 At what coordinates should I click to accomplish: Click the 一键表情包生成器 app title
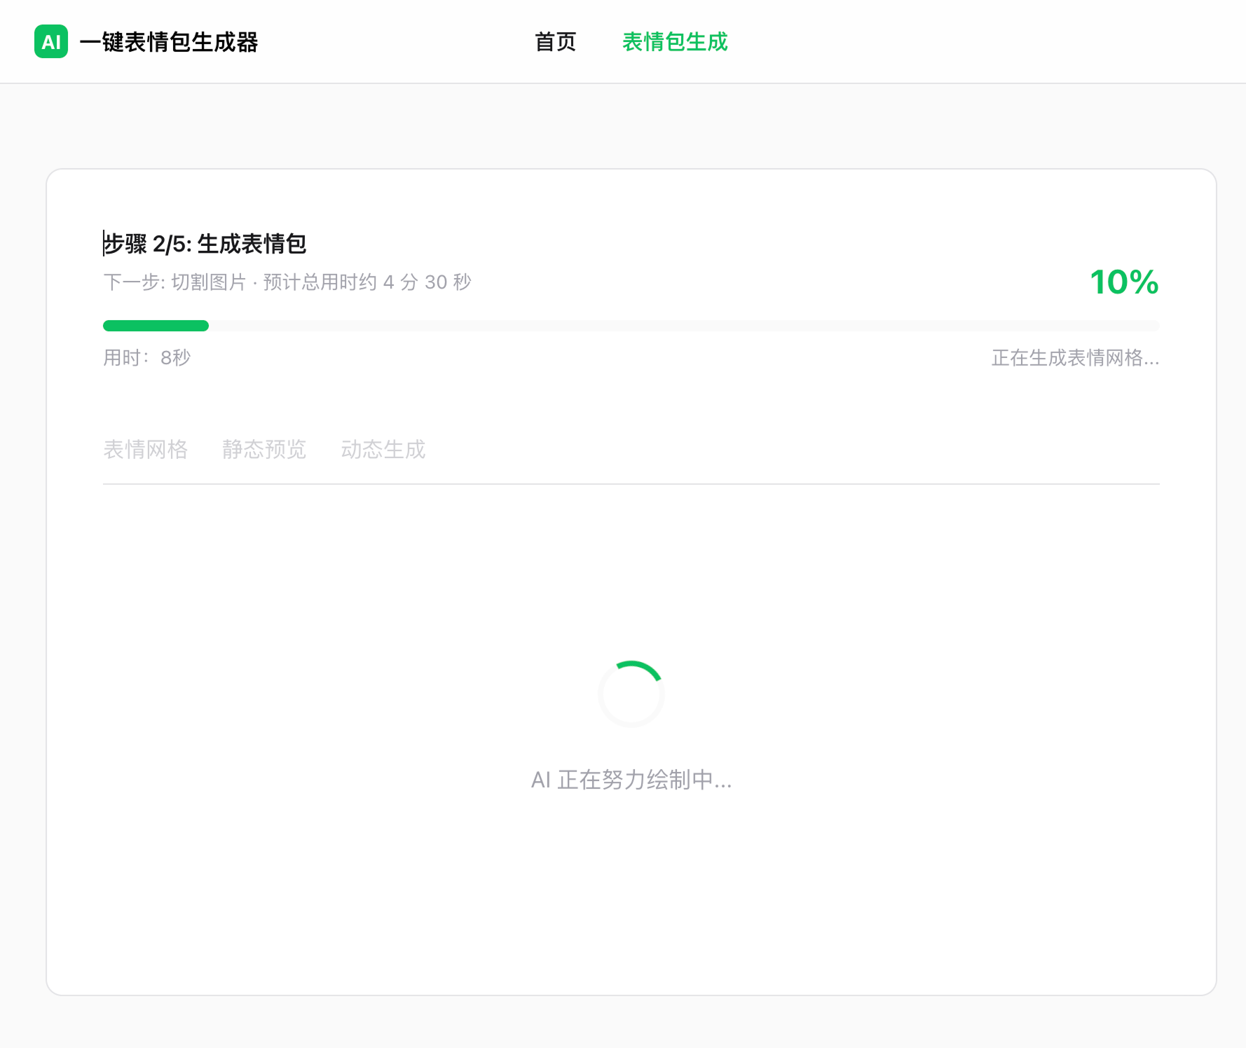(x=169, y=42)
